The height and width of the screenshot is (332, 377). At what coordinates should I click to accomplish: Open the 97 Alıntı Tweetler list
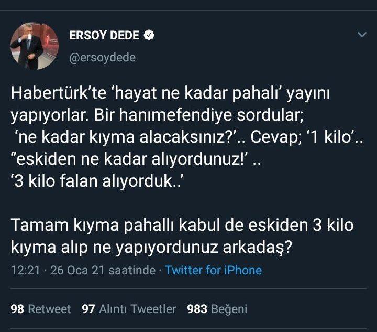point(129,309)
